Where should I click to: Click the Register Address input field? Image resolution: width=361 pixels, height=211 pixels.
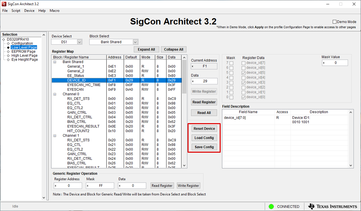(x=68, y=186)
